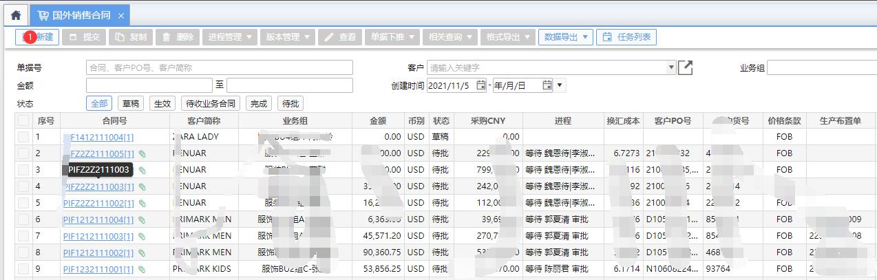Check the checkbox for row 6
This screenshot has height=280, width=877.
coord(24,219)
